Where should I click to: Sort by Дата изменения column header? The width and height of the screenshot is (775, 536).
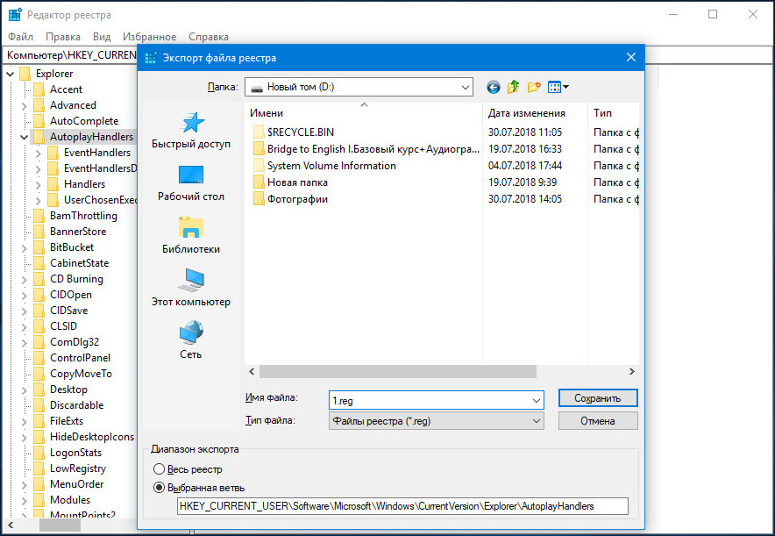click(536, 113)
